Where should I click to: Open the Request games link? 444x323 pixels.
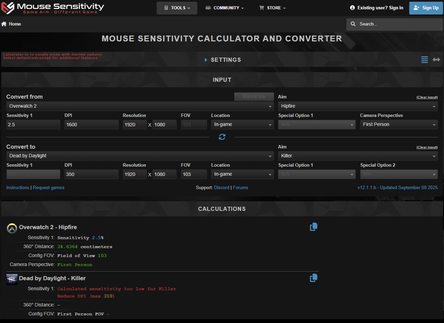coord(49,188)
